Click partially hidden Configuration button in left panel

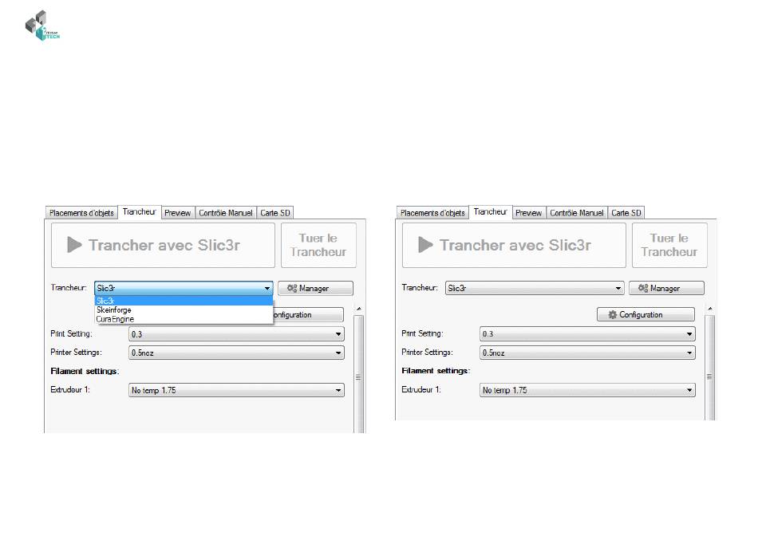coord(309,314)
